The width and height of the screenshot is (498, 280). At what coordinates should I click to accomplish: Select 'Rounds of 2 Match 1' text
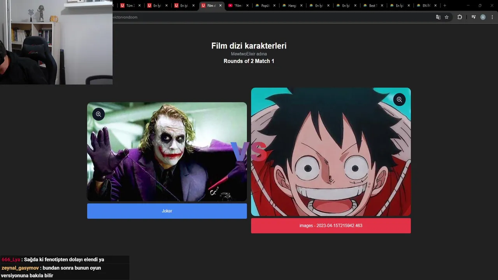pyautogui.click(x=249, y=61)
